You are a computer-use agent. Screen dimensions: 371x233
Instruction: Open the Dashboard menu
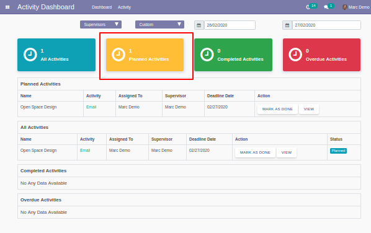(102, 7)
